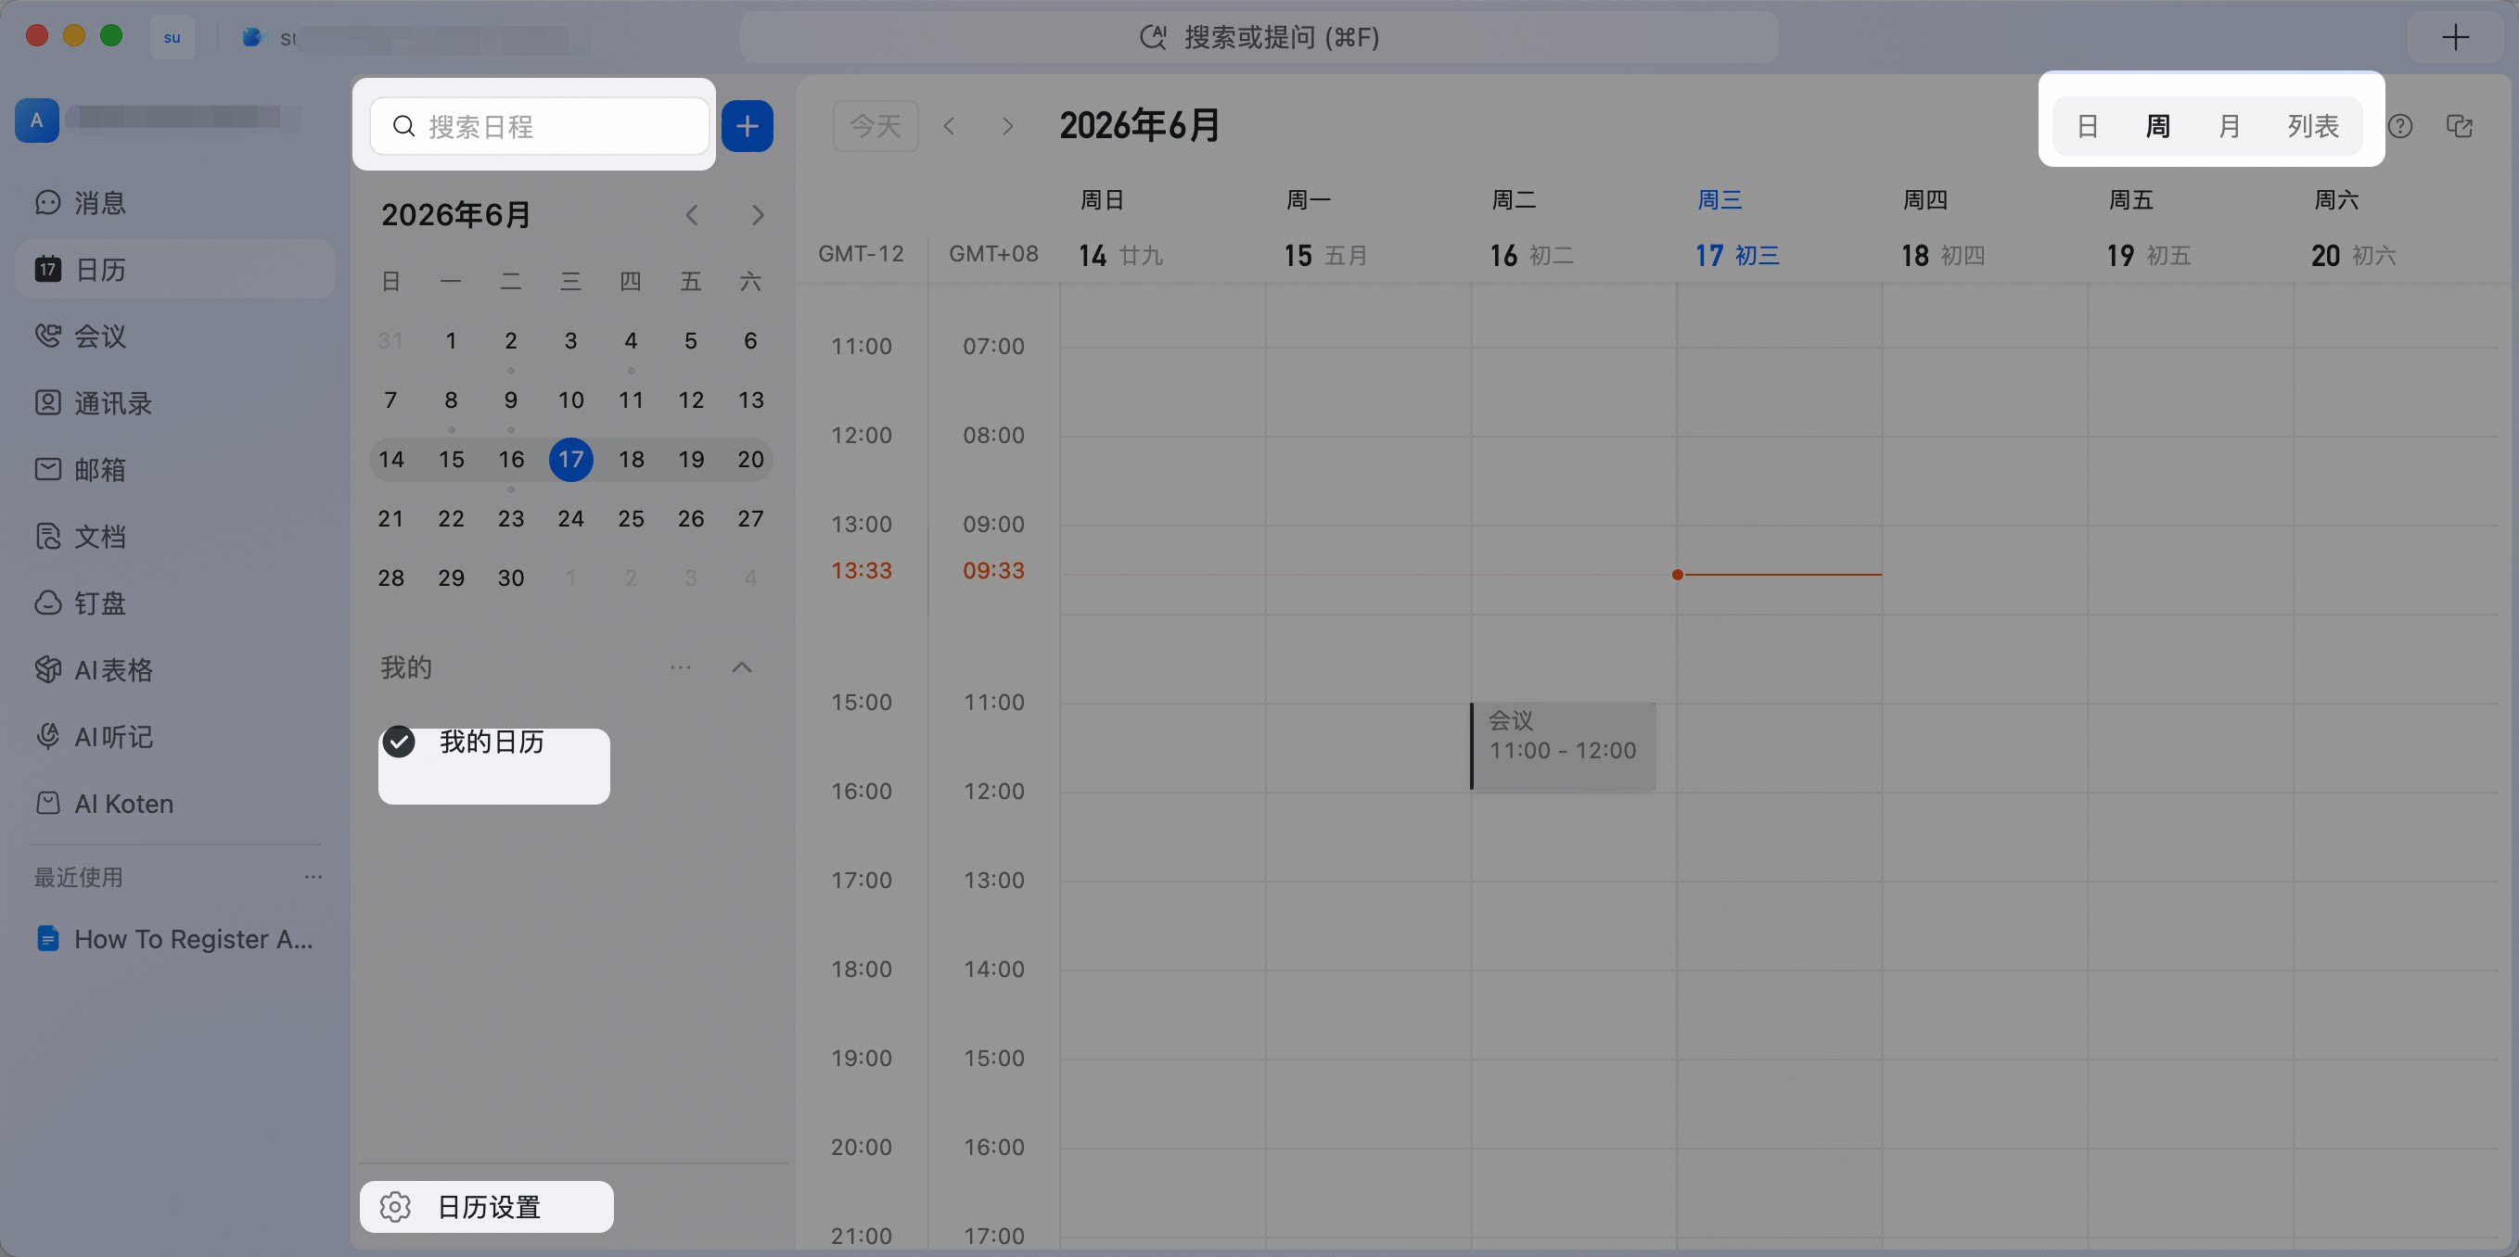Viewport: 2519px width, 1257px height.
Task: Switch to 日 day view
Action: point(2087,126)
